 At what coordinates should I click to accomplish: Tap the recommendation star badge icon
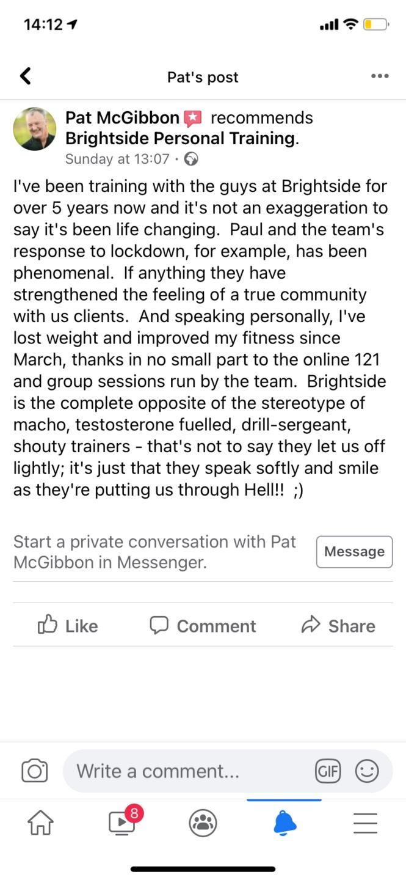[x=192, y=117]
